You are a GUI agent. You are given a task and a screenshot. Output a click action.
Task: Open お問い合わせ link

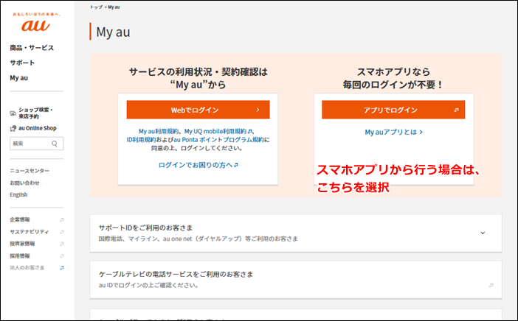(24, 183)
